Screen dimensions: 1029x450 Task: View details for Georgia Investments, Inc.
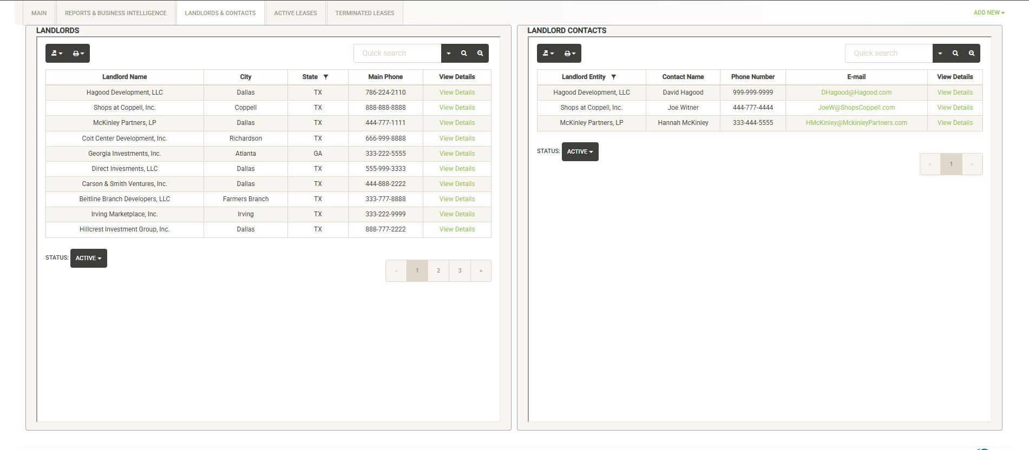[x=457, y=154]
